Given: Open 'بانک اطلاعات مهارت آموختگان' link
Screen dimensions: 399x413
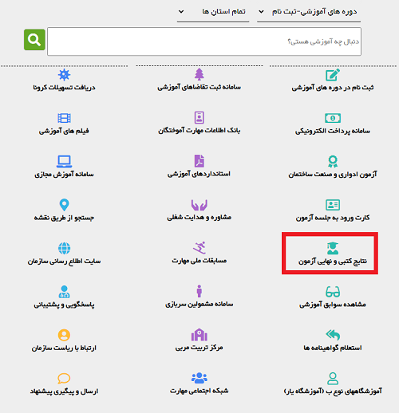Looking at the screenshot, I should [199, 130].
